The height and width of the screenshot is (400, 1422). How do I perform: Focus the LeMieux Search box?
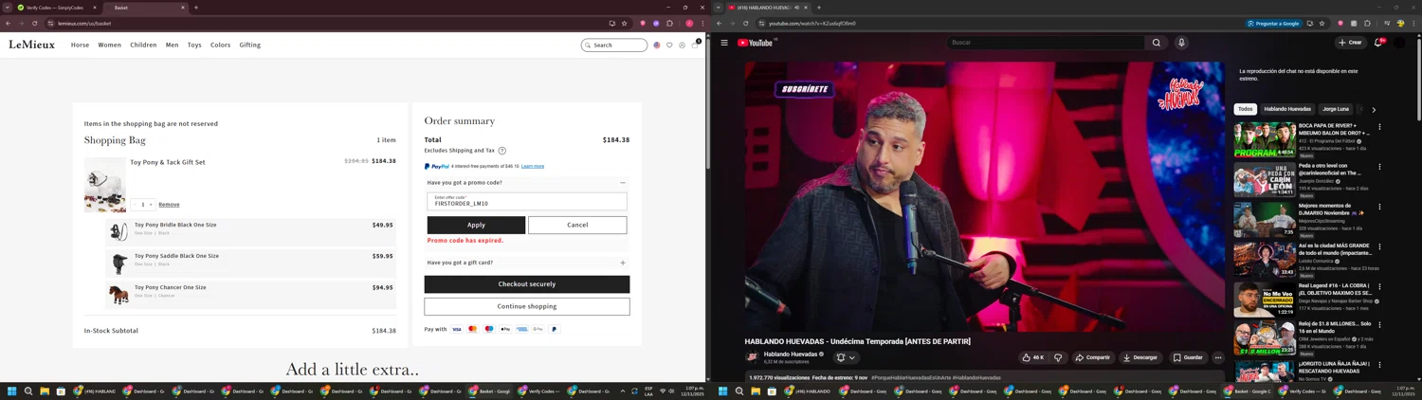click(614, 45)
